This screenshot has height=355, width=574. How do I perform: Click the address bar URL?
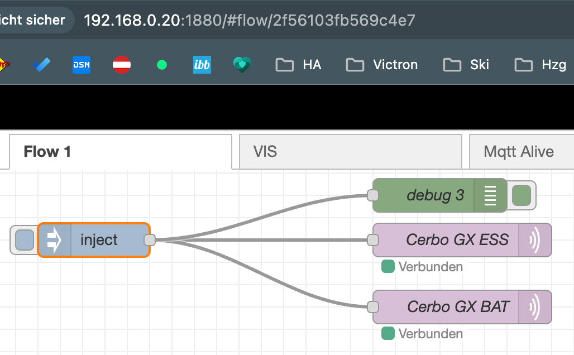250,20
